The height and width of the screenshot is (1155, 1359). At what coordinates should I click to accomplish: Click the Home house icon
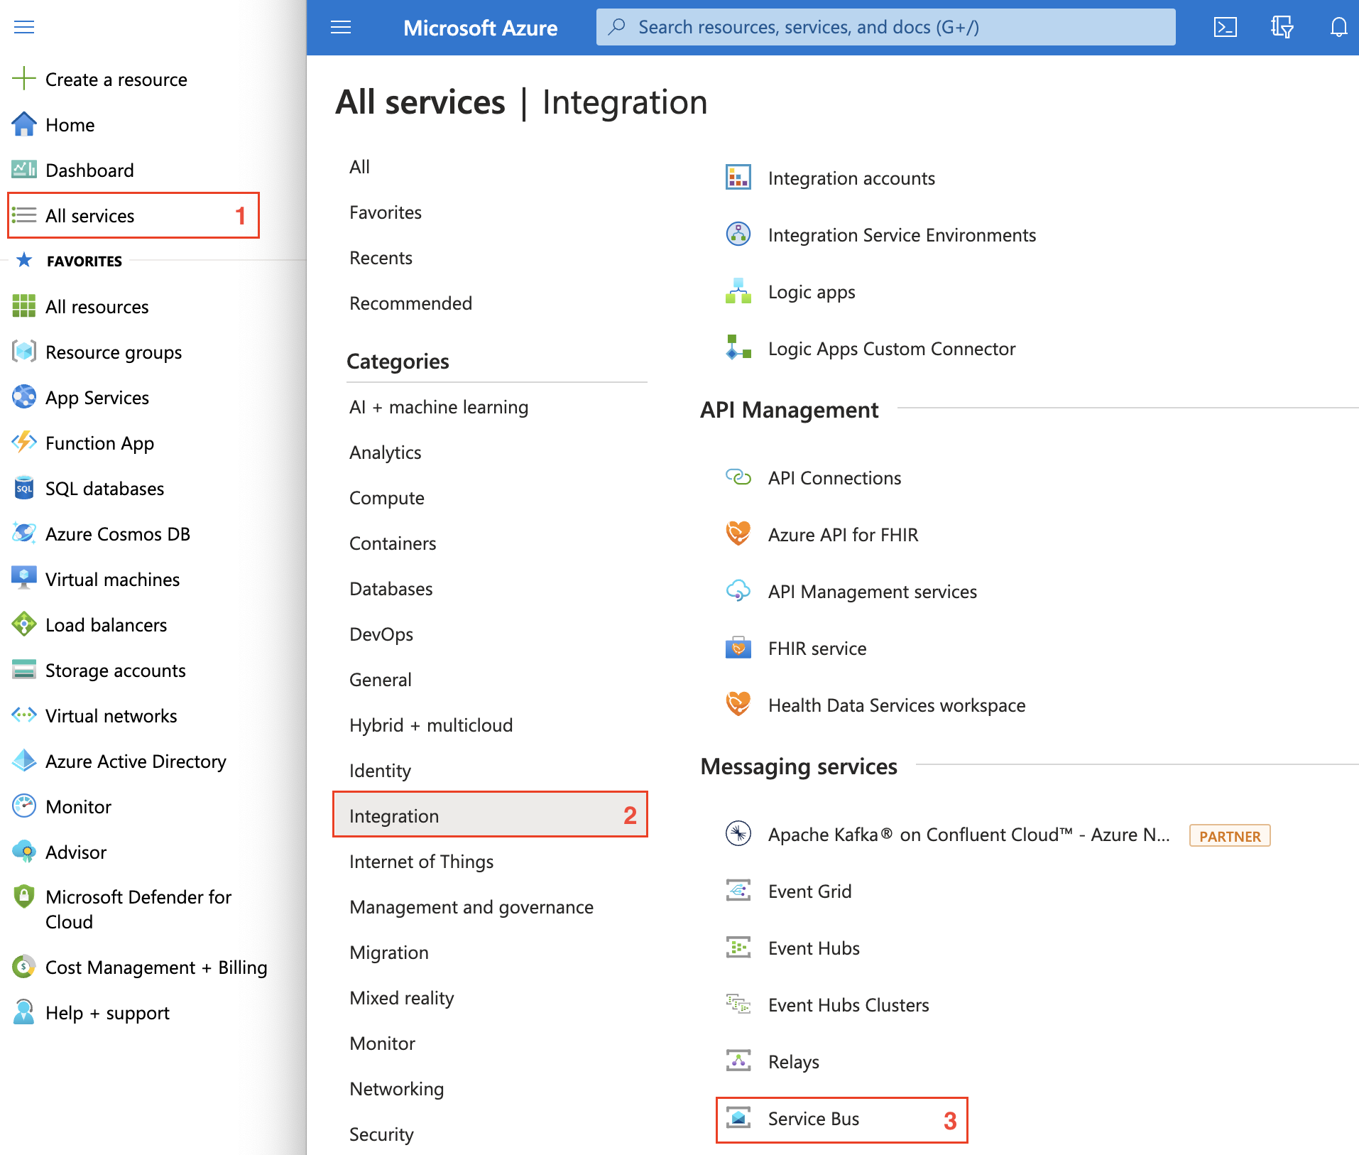pos(24,124)
